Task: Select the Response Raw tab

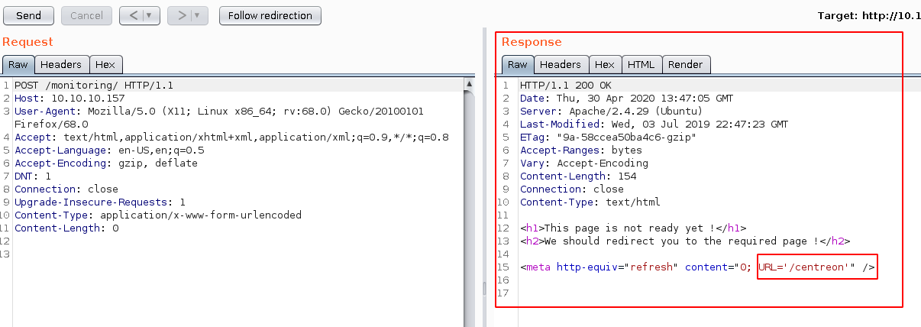Action: (x=517, y=65)
